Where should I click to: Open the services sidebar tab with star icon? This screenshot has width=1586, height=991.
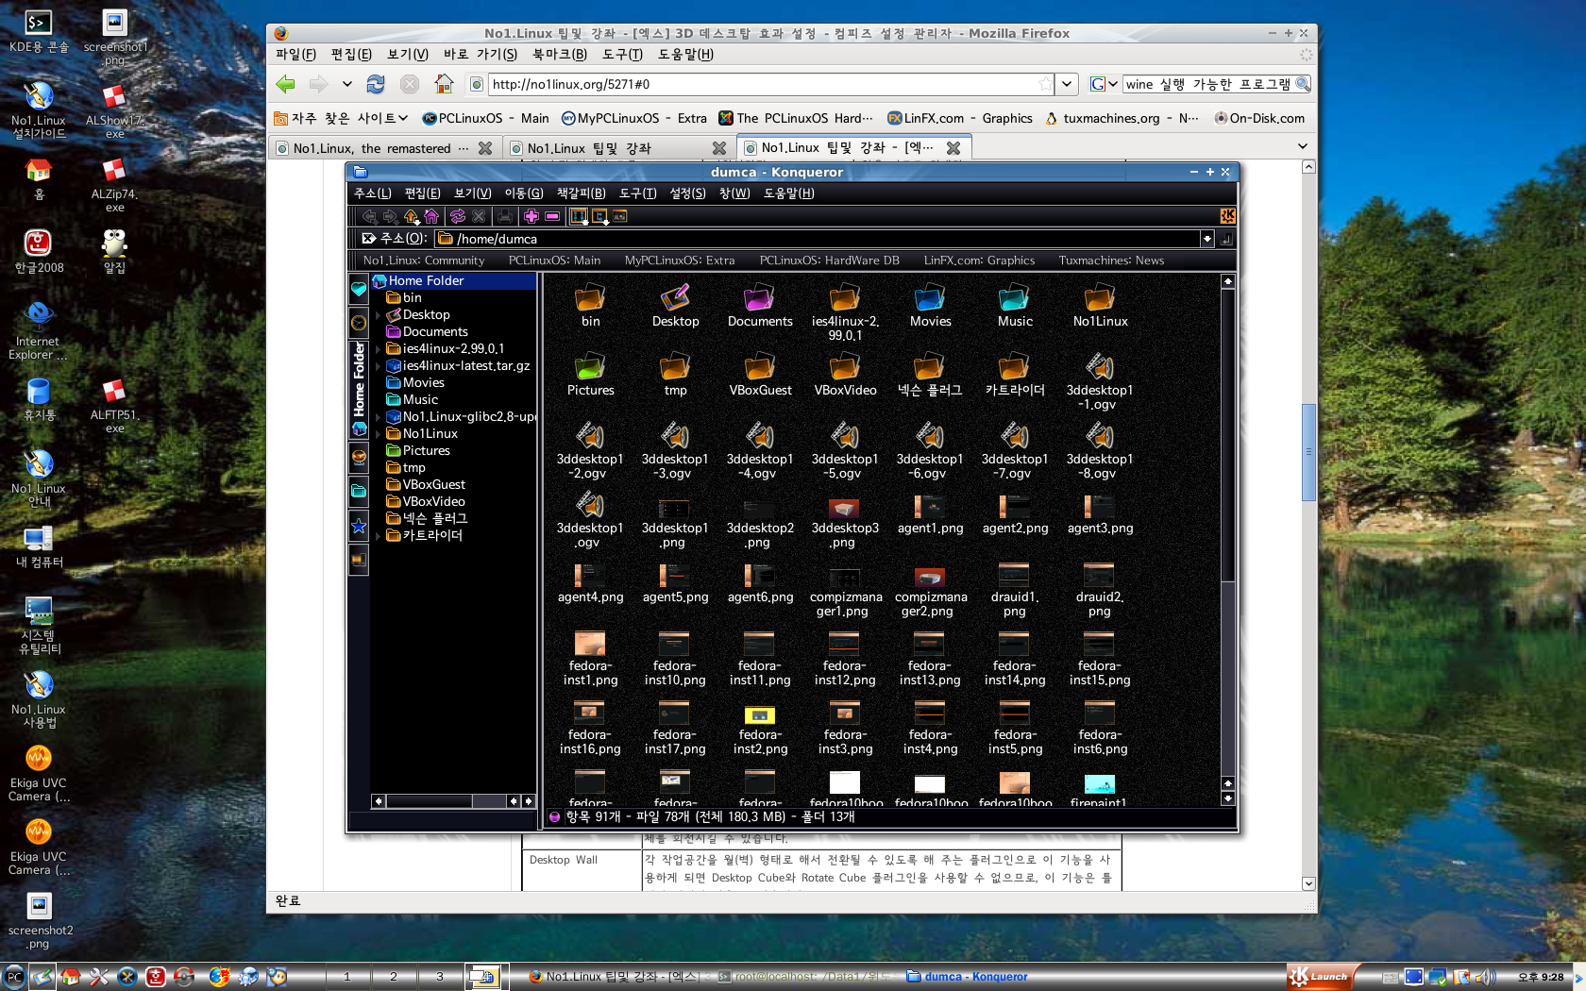359,526
